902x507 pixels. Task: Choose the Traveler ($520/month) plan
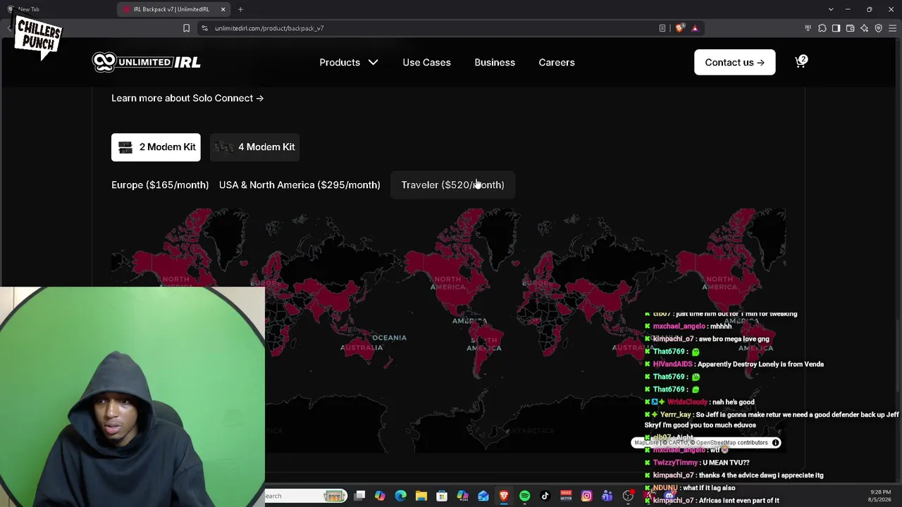[452, 184]
